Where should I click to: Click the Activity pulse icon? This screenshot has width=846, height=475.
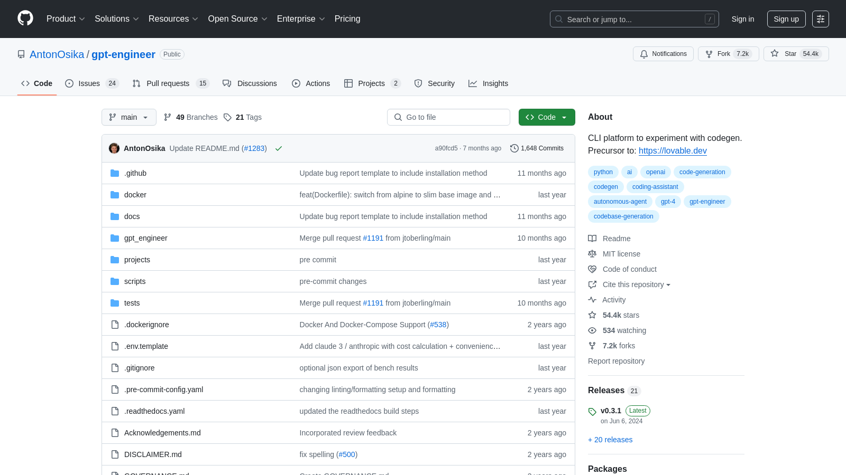(x=592, y=300)
